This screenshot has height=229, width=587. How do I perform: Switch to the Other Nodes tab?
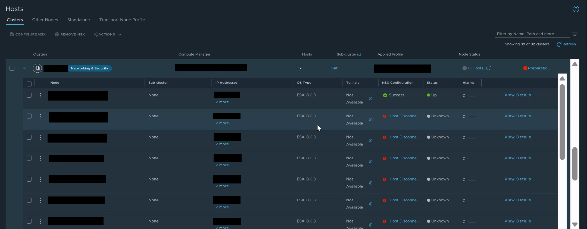click(x=45, y=20)
